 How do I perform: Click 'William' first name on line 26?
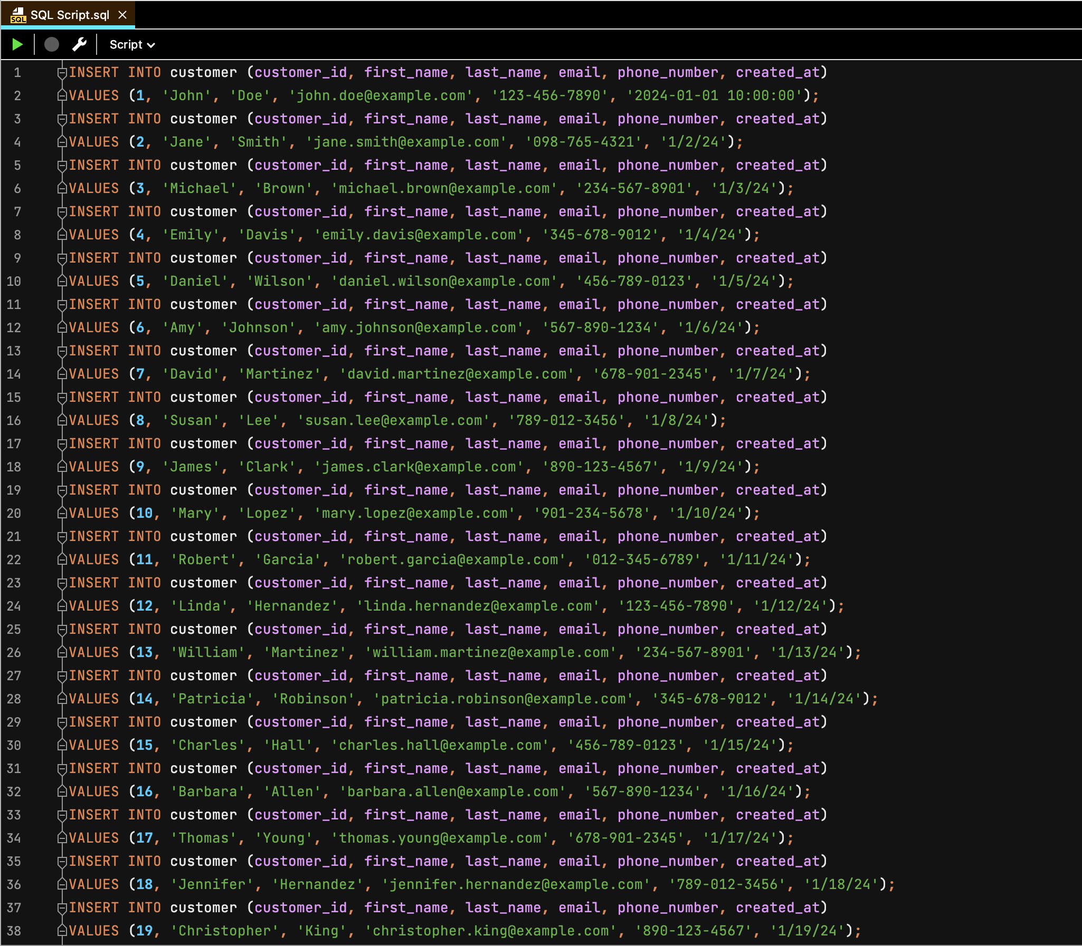pyautogui.click(x=207, y=653)
